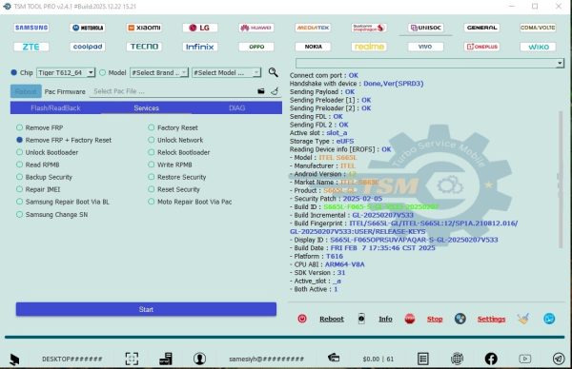The height and width of the screenshot is (369, 572).
Task: Switch to the Services tab
Action: click(x=146, y=107)
